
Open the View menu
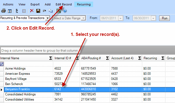point(22,4)
